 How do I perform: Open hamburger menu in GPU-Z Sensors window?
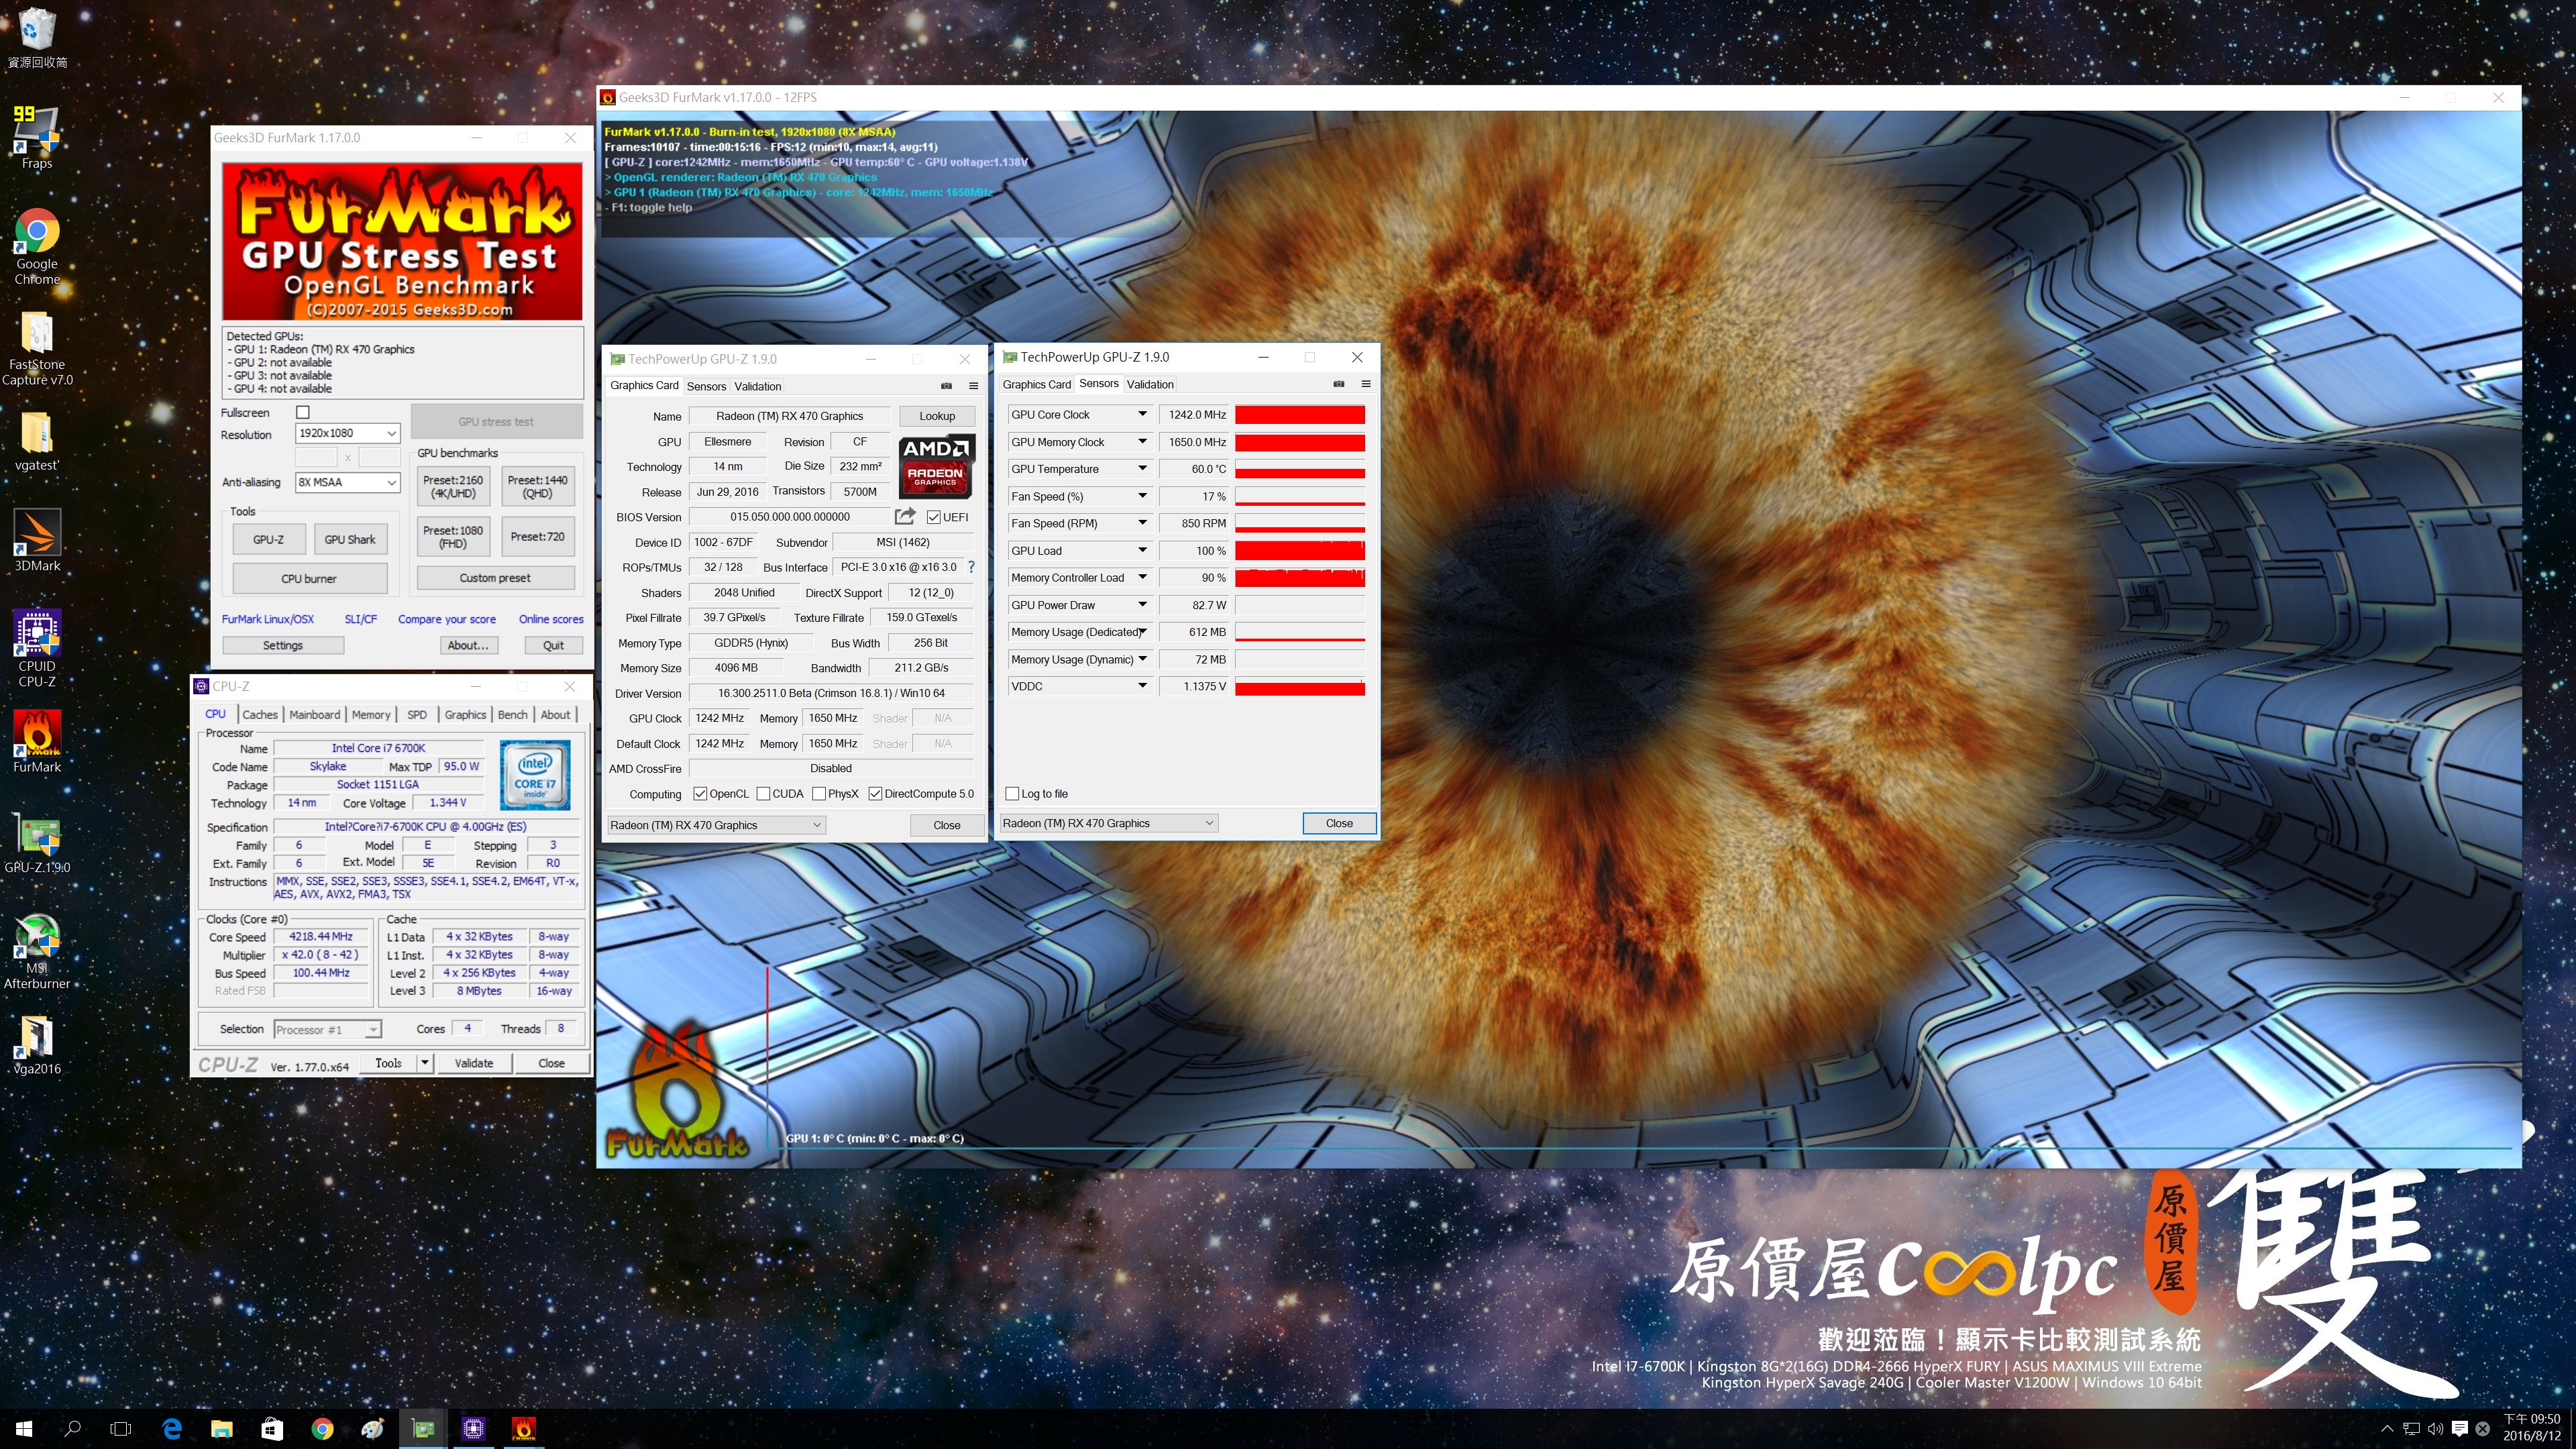(x=1366, y=384)
